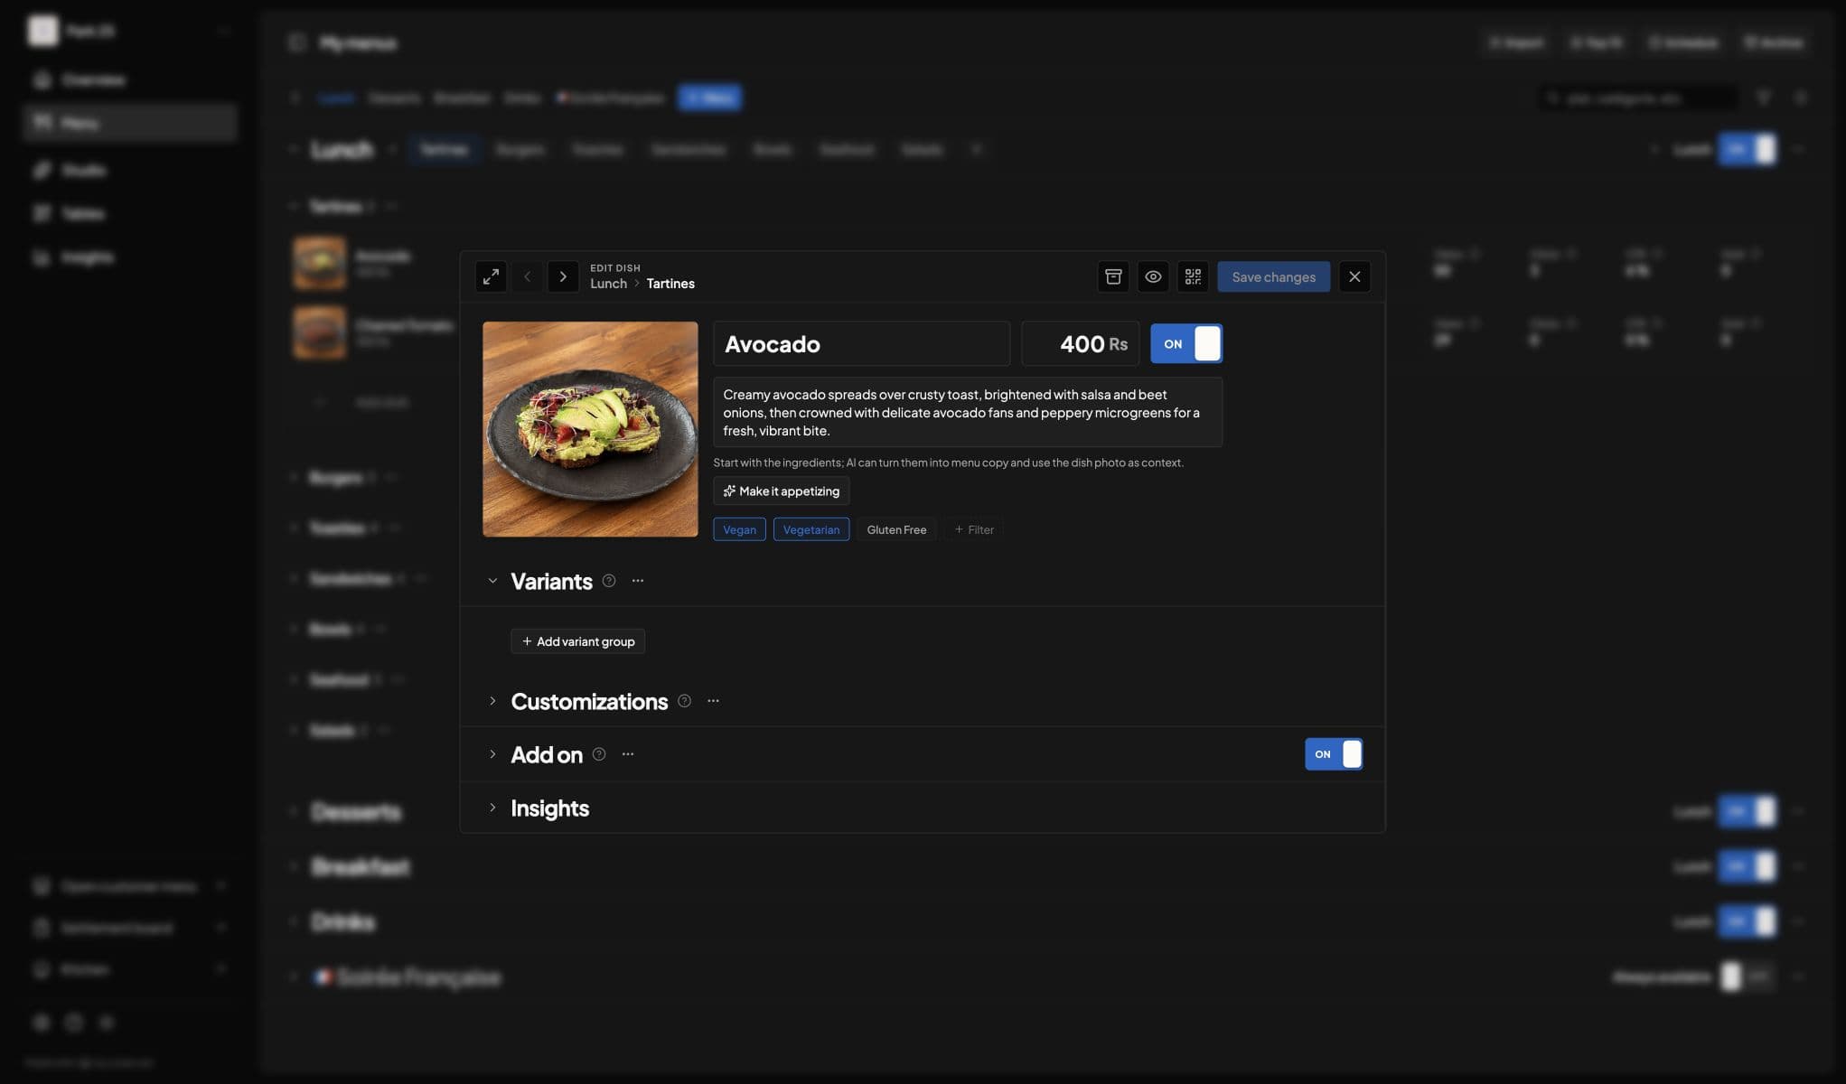
Task: Expand the Desserts category in background list
Action: point(294,811)
